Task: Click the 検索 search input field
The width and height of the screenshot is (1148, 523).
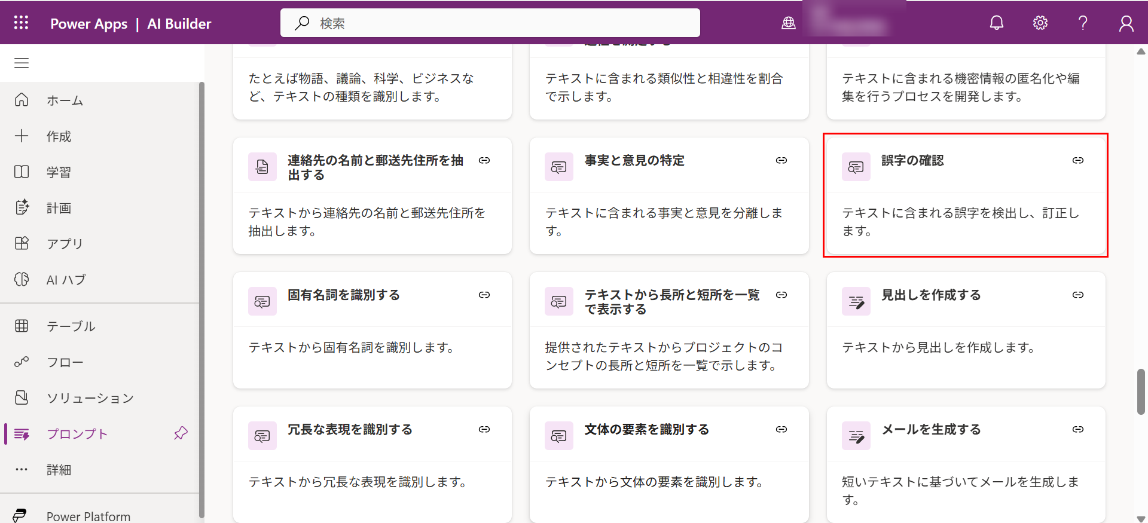Action: [490, 23]
